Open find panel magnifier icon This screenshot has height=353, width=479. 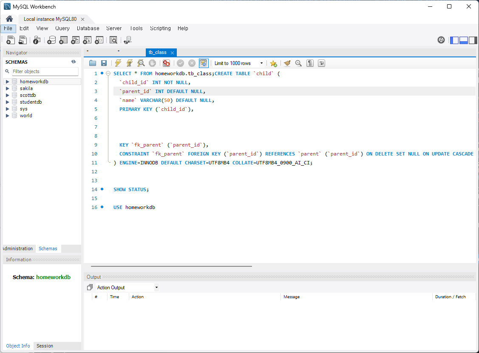[x=298, y=63]
